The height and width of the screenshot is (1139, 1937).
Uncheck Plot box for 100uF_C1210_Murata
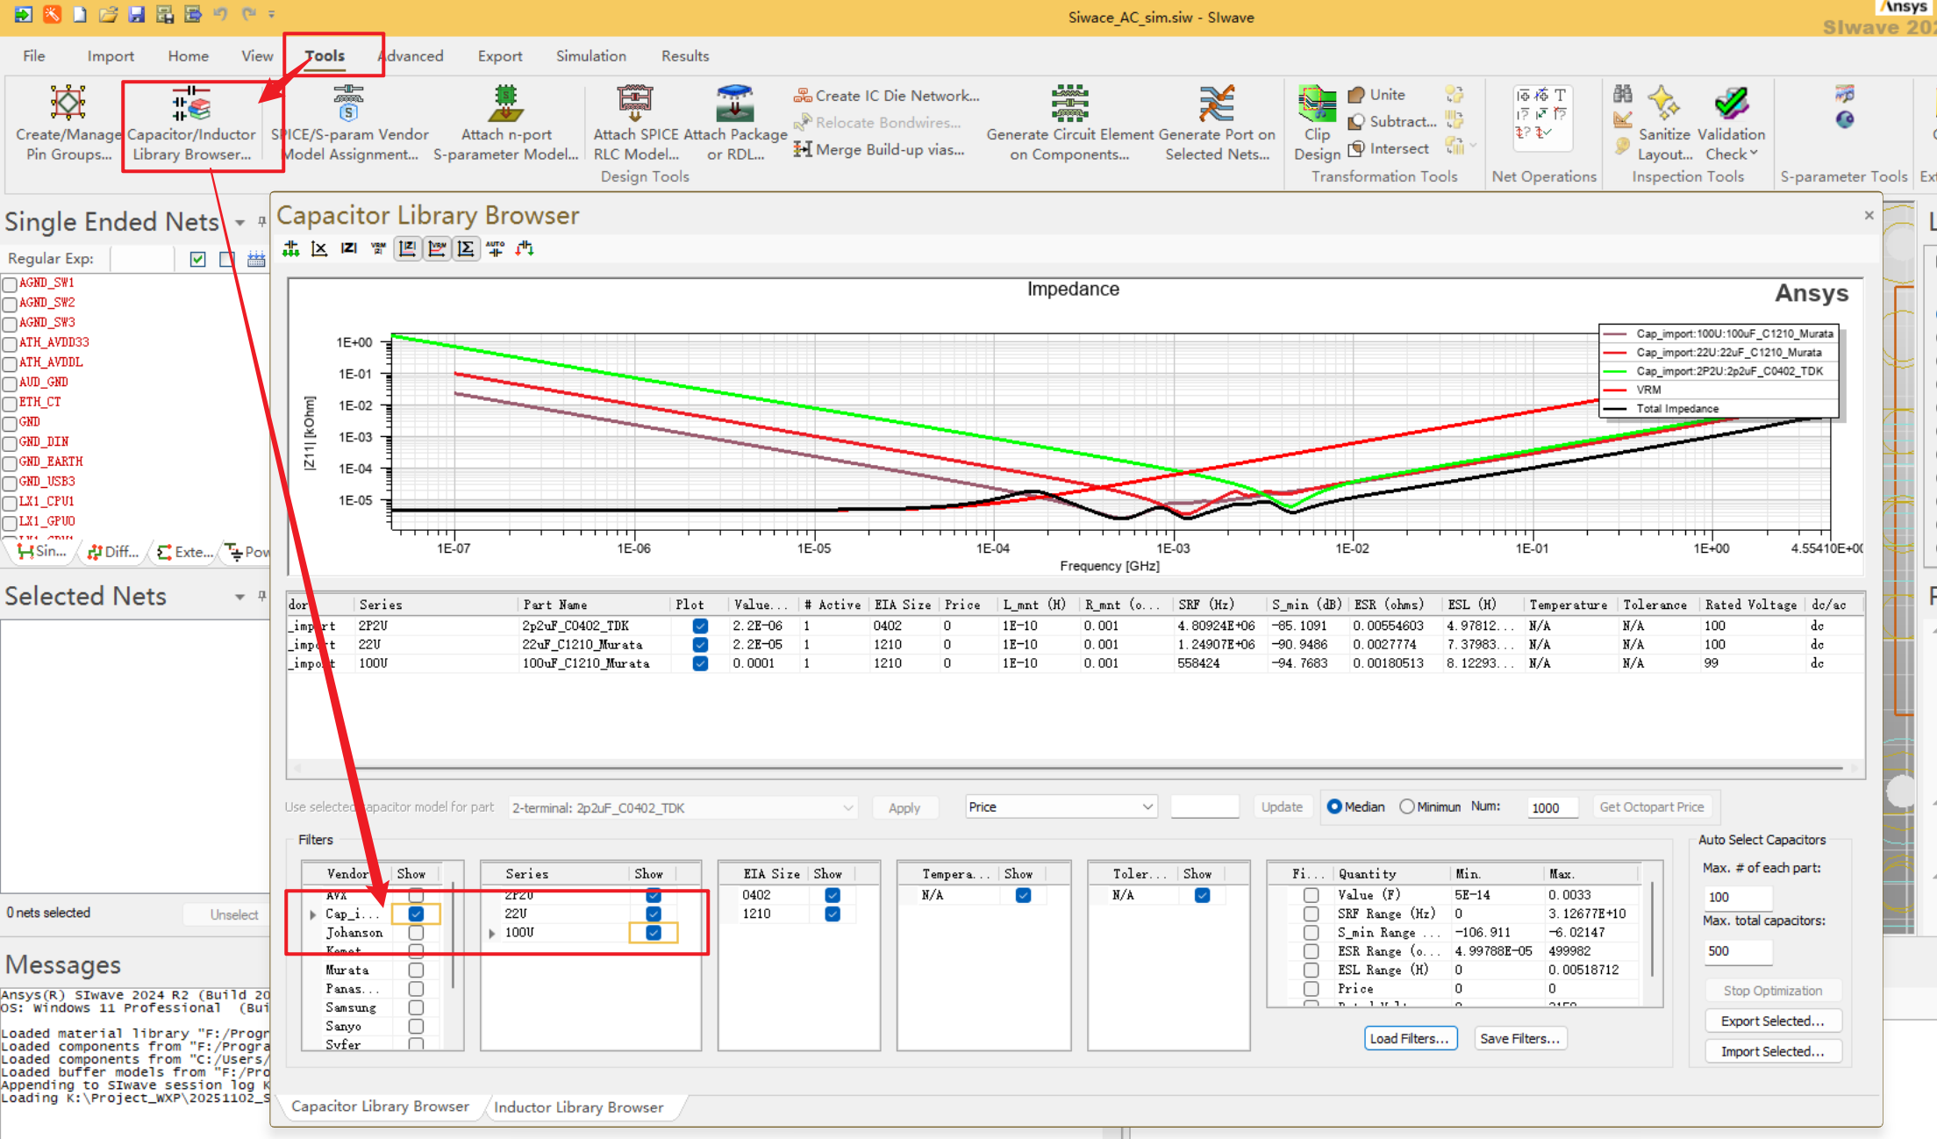[700, 663]
